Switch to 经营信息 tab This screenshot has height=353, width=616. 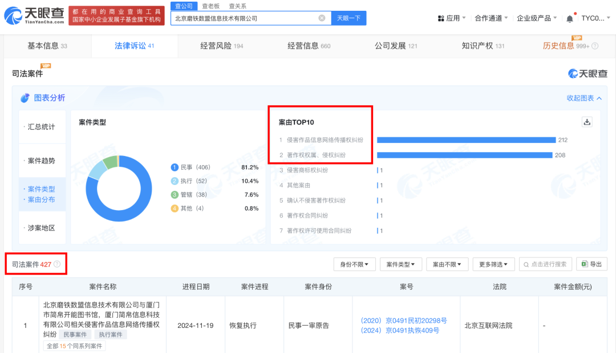309,46
